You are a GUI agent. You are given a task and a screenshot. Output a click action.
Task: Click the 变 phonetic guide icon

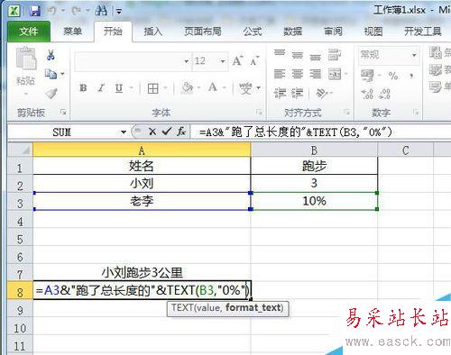point(245,88)
